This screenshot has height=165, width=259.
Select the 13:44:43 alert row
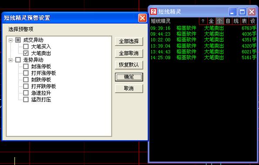(203, 52)
